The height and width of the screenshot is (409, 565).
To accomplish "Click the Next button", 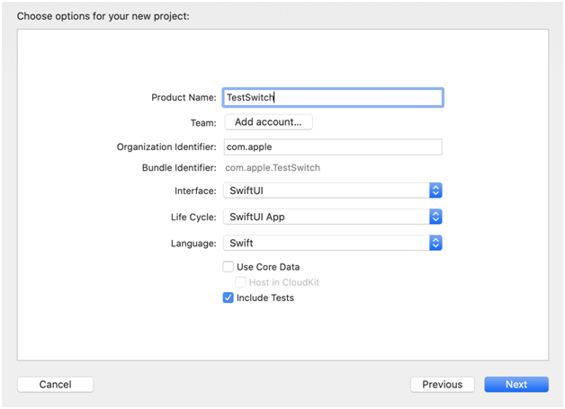I will (x=516, y=385).
